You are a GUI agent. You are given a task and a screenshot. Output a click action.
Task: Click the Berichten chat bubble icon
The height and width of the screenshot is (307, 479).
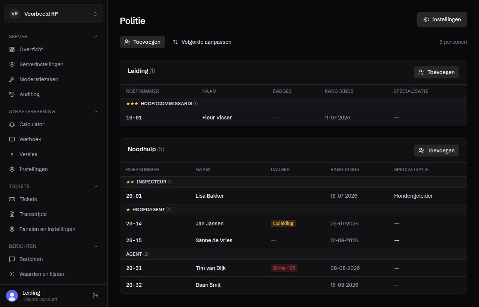pos(12,259)
